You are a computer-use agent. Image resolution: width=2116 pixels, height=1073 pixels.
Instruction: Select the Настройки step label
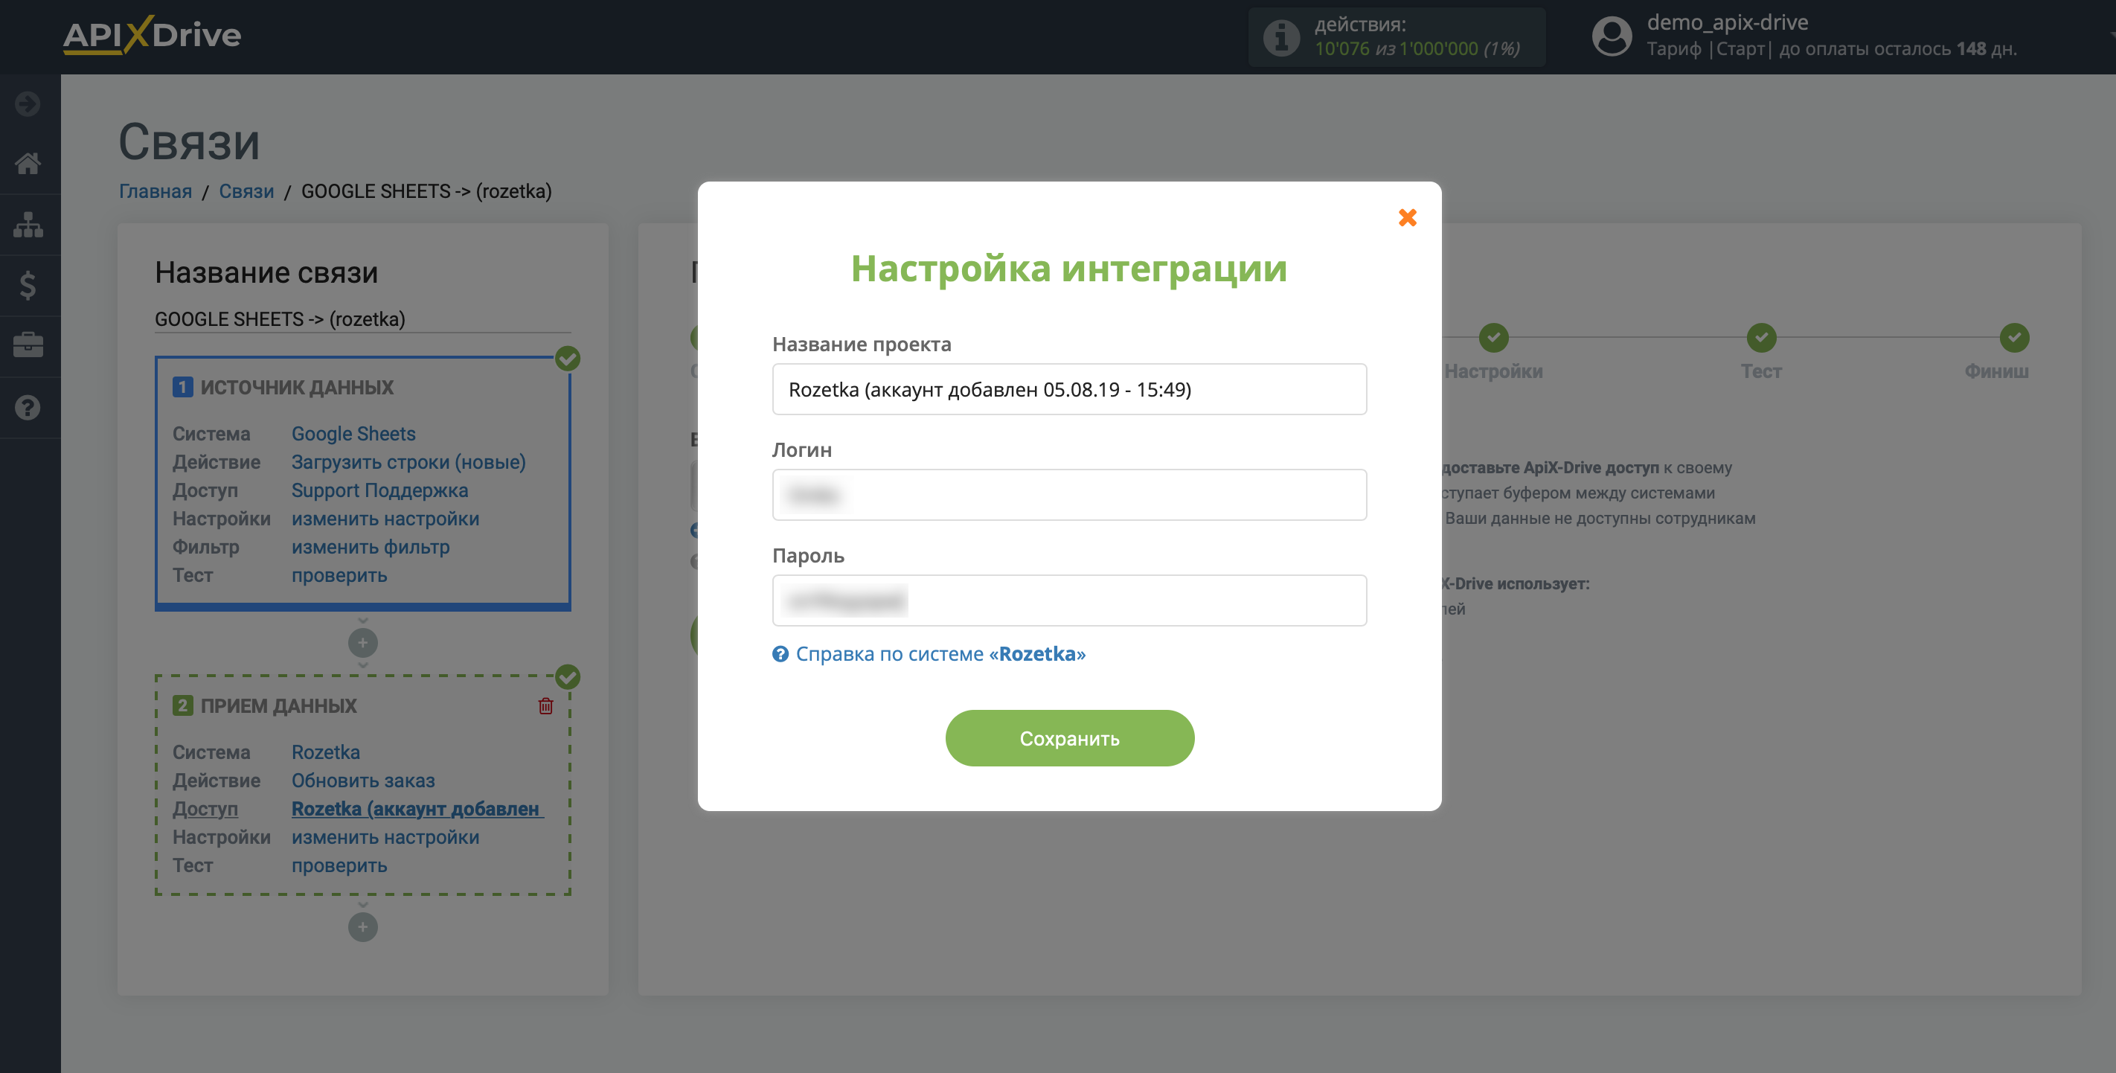tap(1493, 371)
